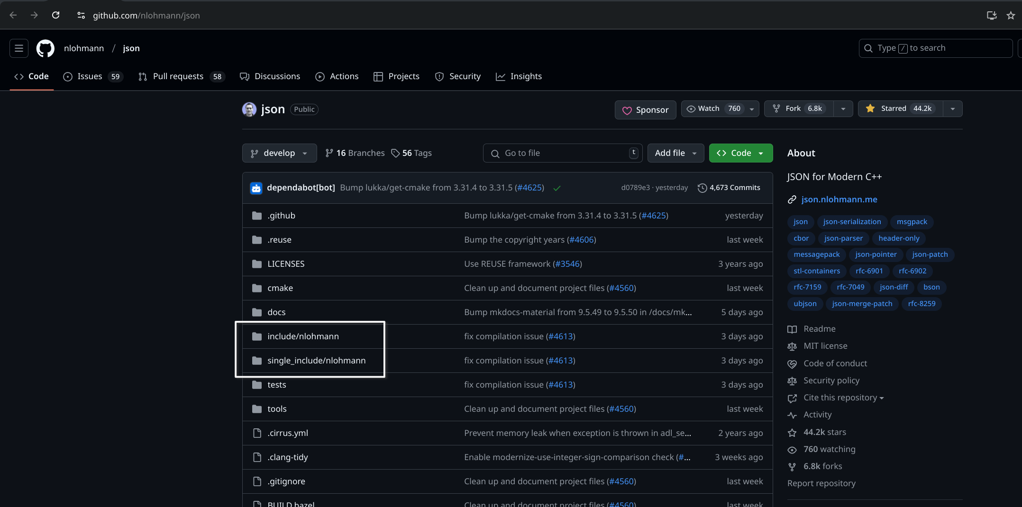
Task: Bookmark this page with the star icon
Action: [x=1011, y=15]
